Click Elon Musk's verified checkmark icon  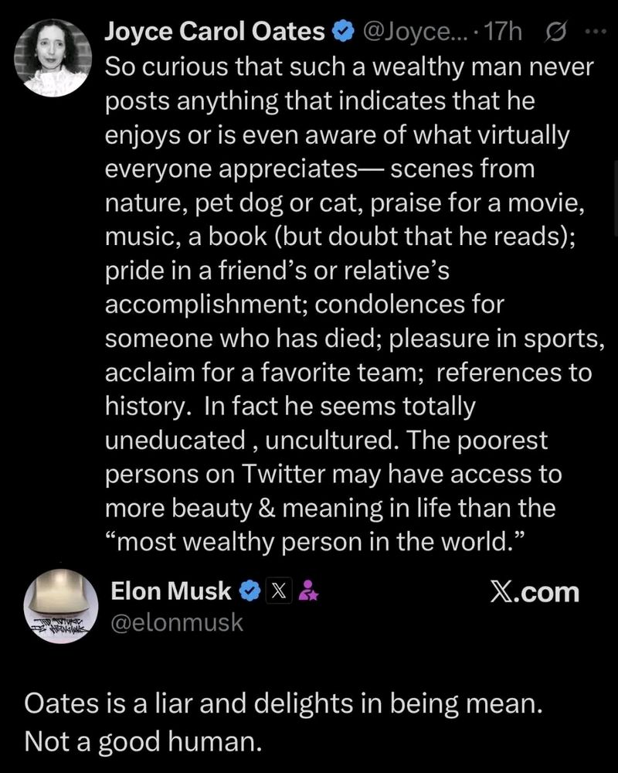tap(249, 590)
